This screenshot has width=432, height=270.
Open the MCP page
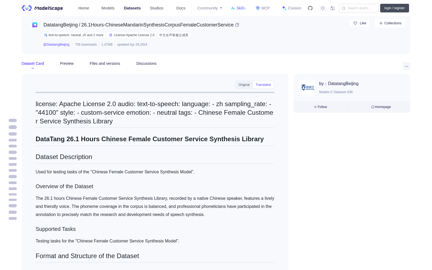[263, 8]
